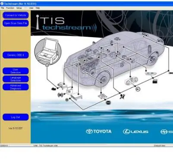Click the Connect to Vehicle button
The image size is (173, 163).
pos(16,15)
